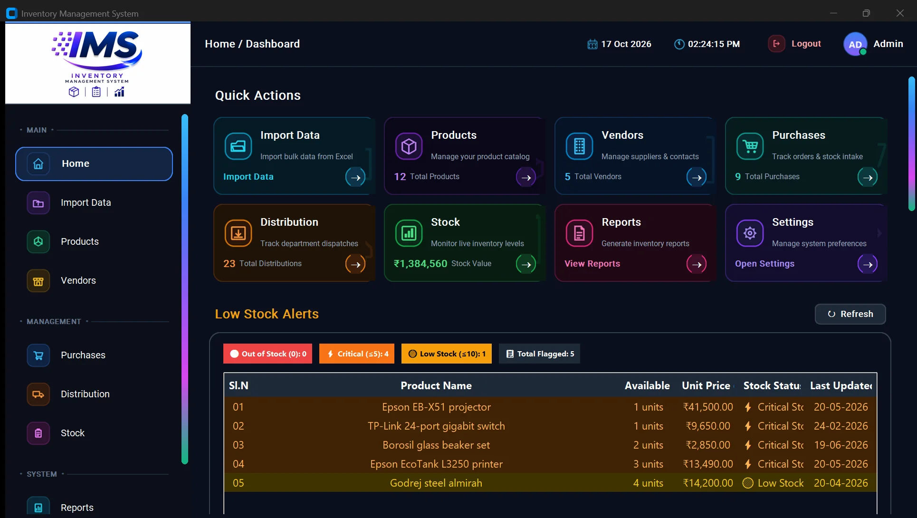Click the Home / Dashboard breadcrumb
Screen dimensions: 917x518
coord(252,44)
